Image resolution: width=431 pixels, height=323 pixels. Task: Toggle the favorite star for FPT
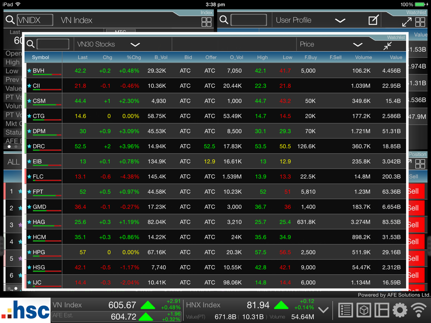[29, 192]
